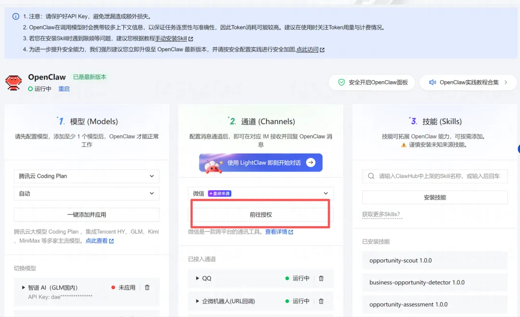Expand the 企微机器人(URL回调) row
The height and width of the screenshot is (317, 520).
(x=197, y=301)
